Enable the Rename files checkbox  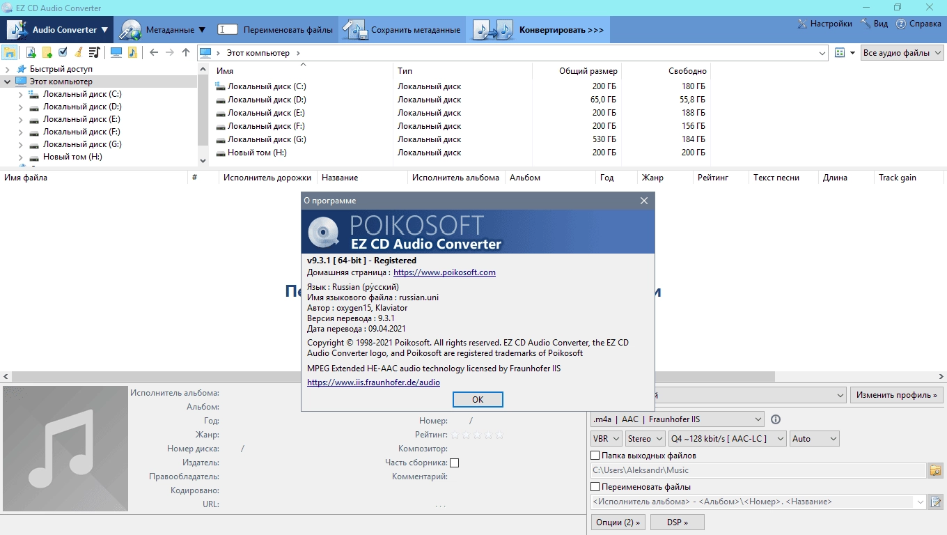(x=595, y=487)
